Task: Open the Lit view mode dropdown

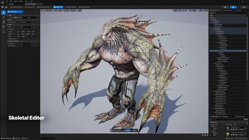Action: (x=55, y=10)
